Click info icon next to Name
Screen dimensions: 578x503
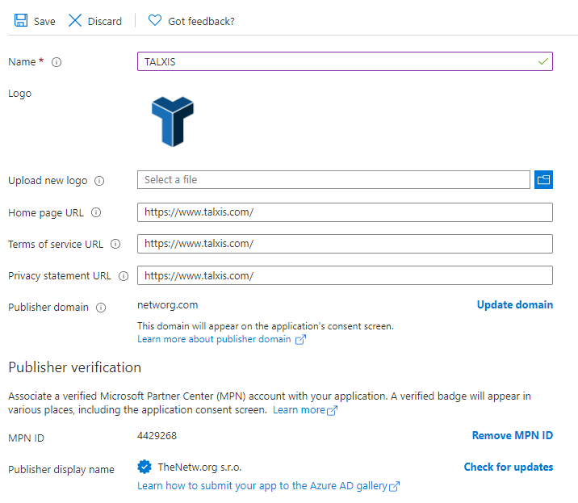point(57,62)
